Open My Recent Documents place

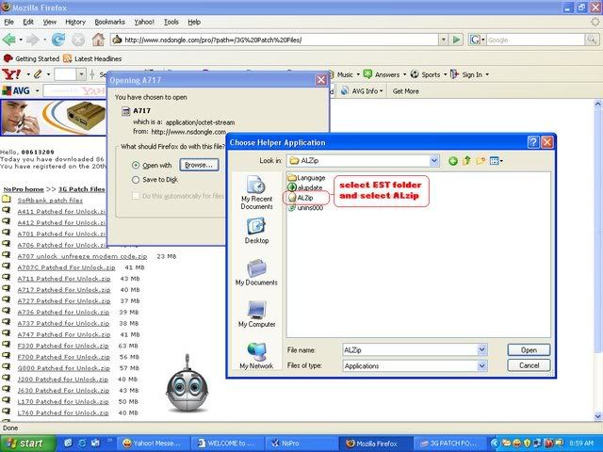click(256, 192)
